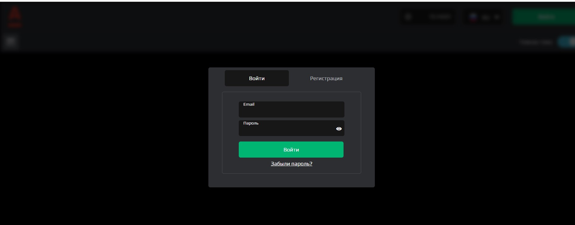The height and width of the screenshot is (225, 575).
Task: Submit with the green Войти button
Action: coord(291,150)
